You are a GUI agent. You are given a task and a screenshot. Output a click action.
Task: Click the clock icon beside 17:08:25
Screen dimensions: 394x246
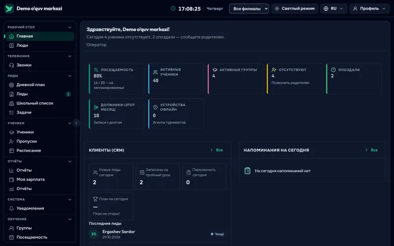[x=173, y=8]
